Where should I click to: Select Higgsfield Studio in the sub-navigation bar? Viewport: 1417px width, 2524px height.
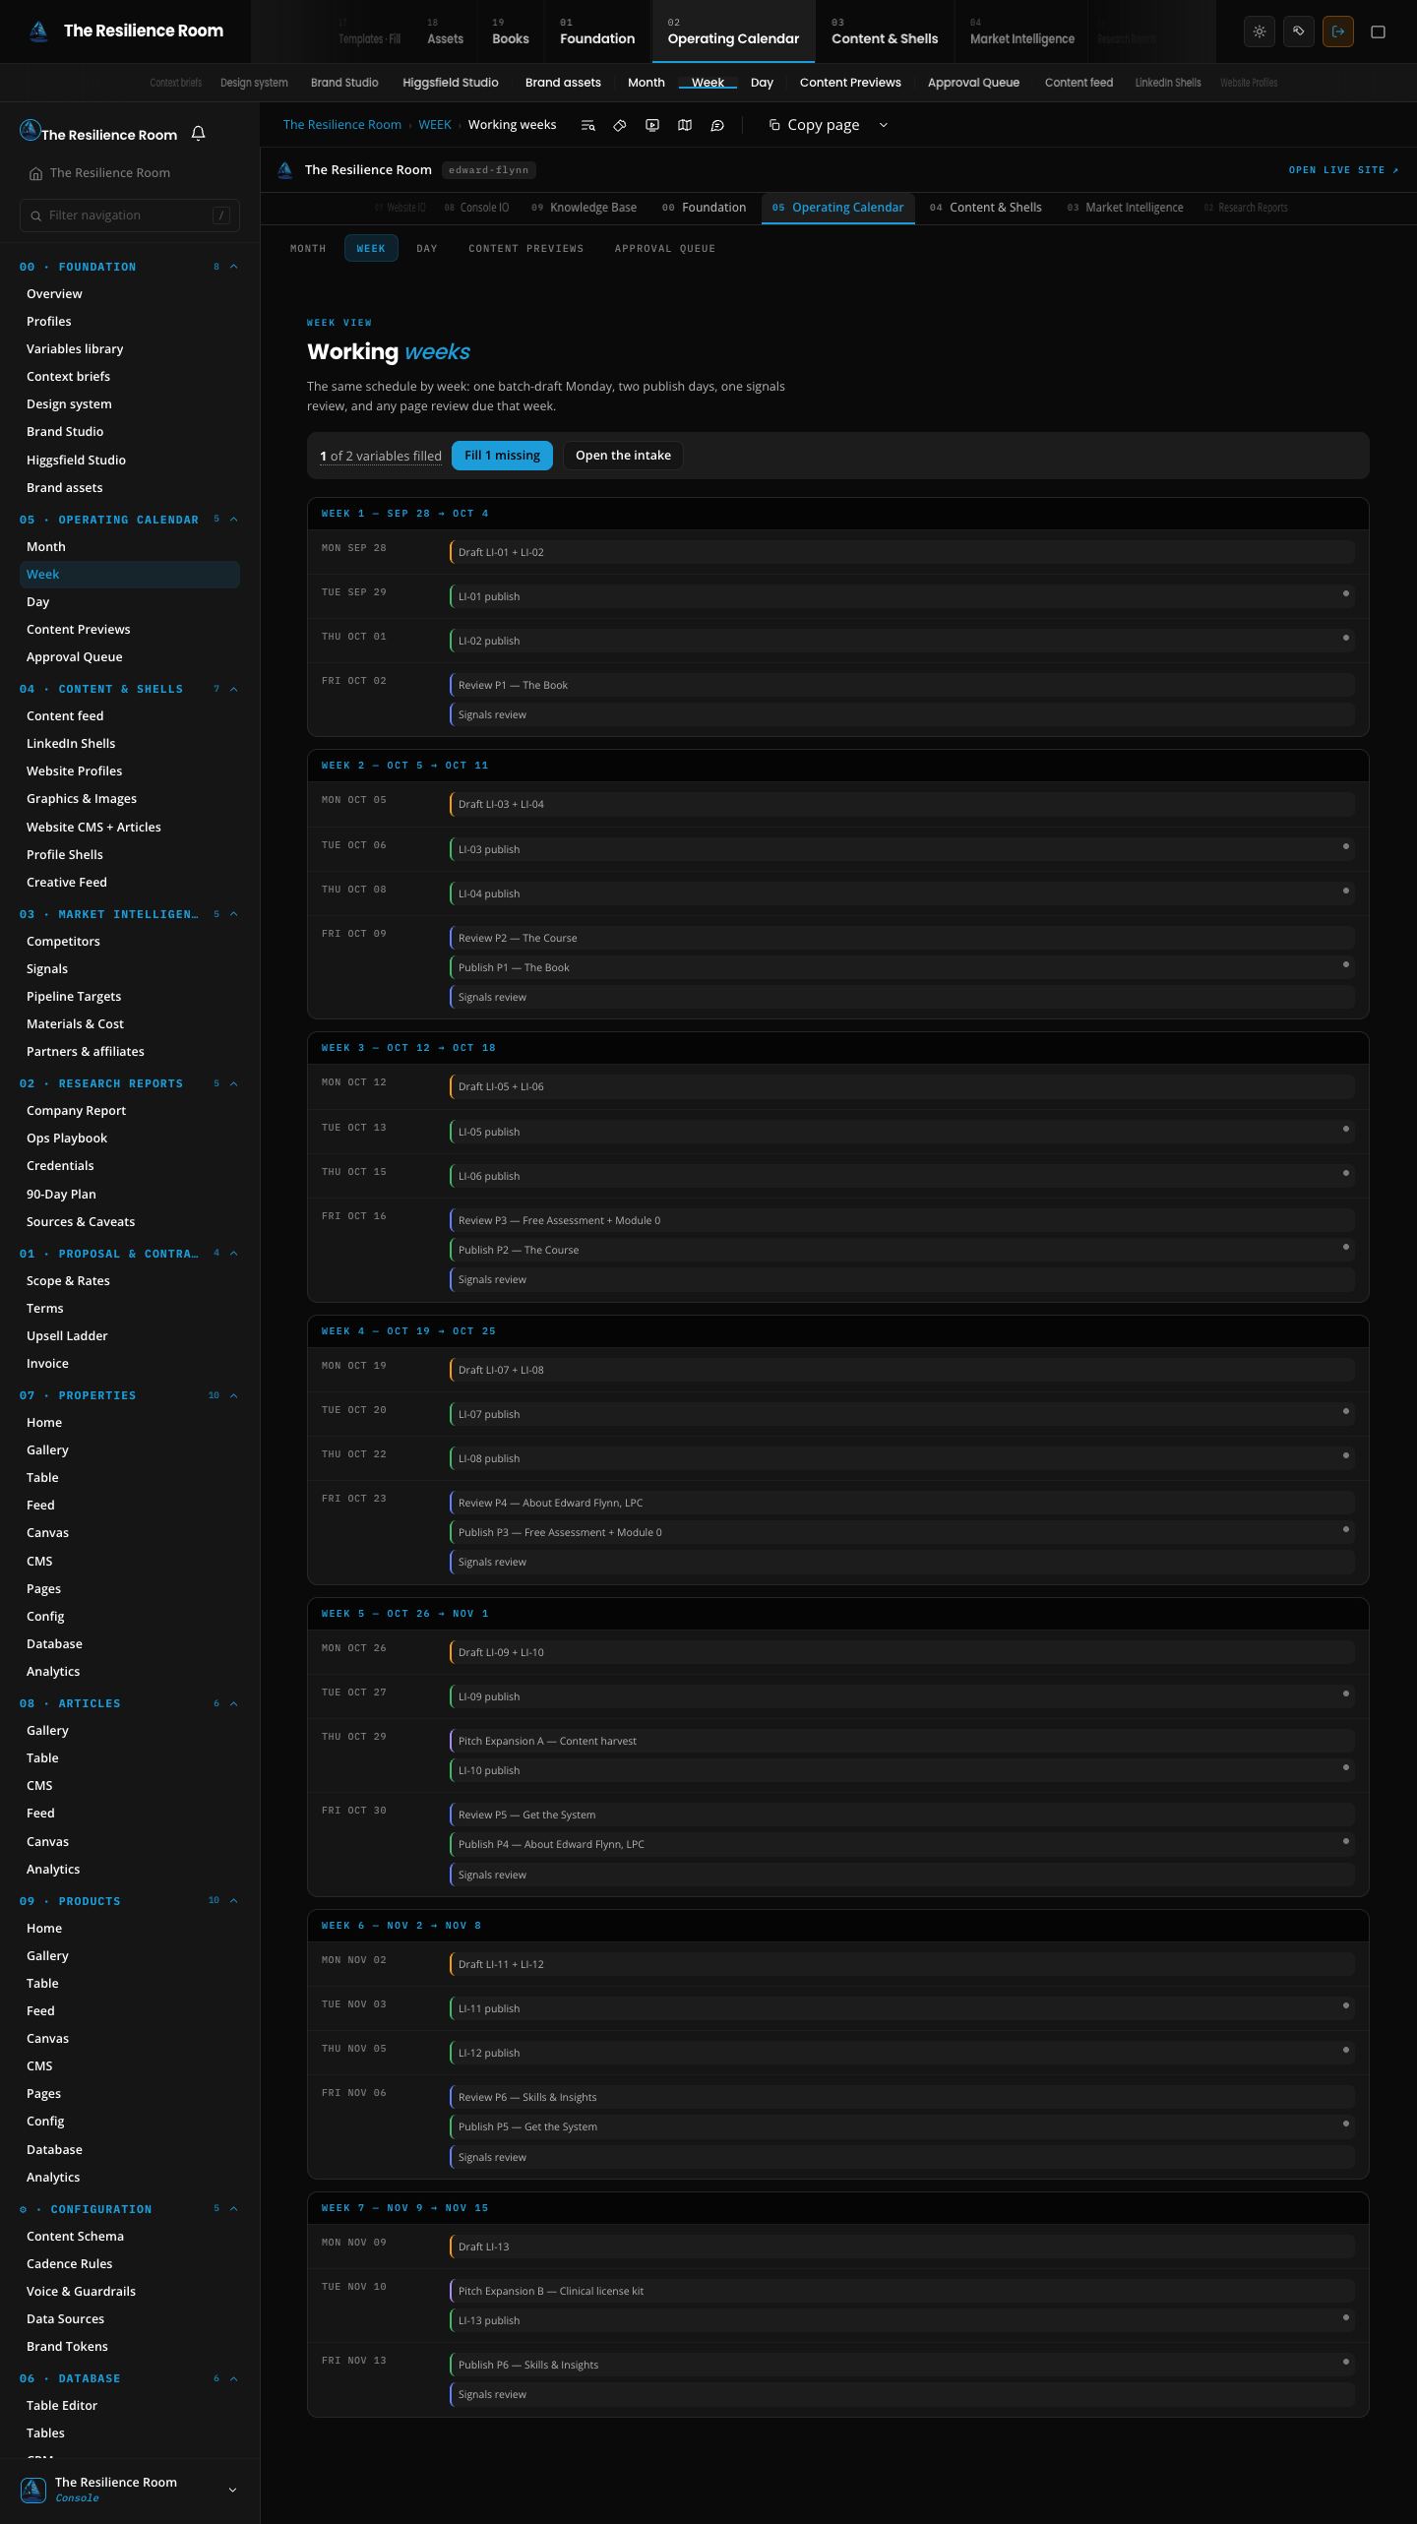451,83
